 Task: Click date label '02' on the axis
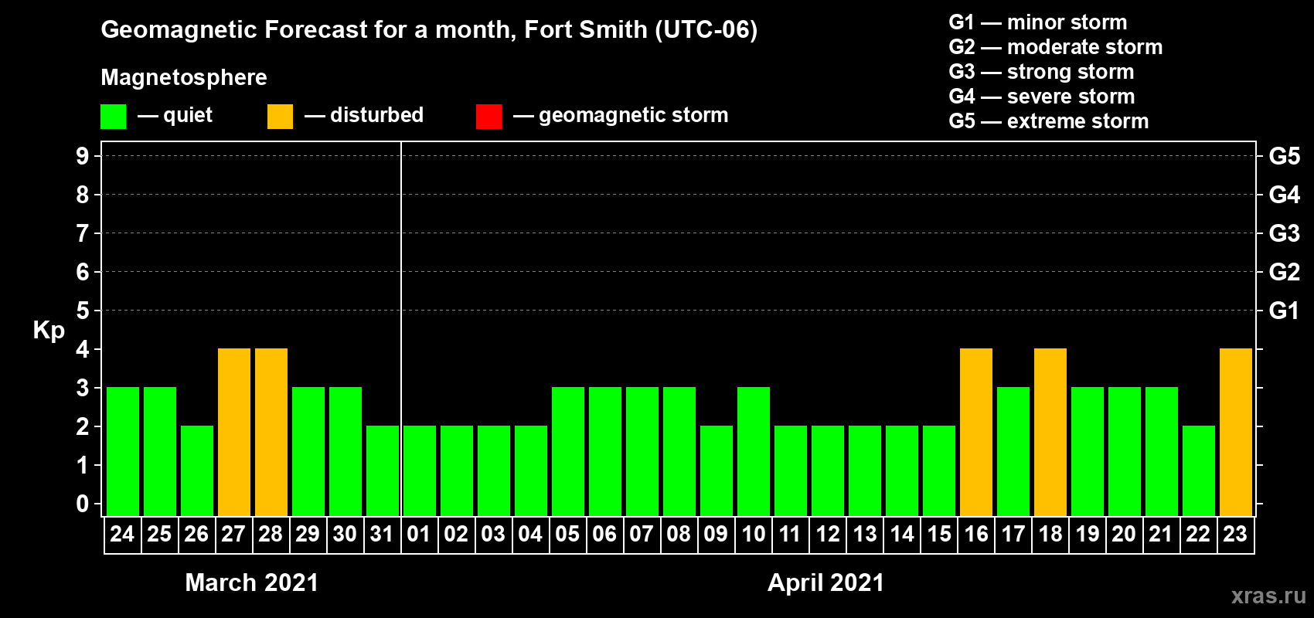click(456, 535)
